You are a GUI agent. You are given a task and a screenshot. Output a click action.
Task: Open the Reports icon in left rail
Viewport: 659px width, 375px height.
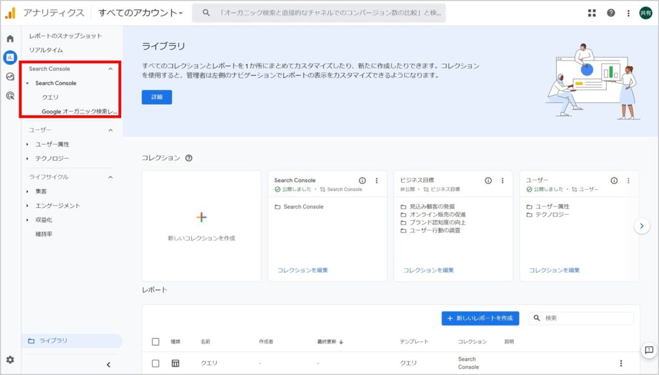[x=10, y=57]
